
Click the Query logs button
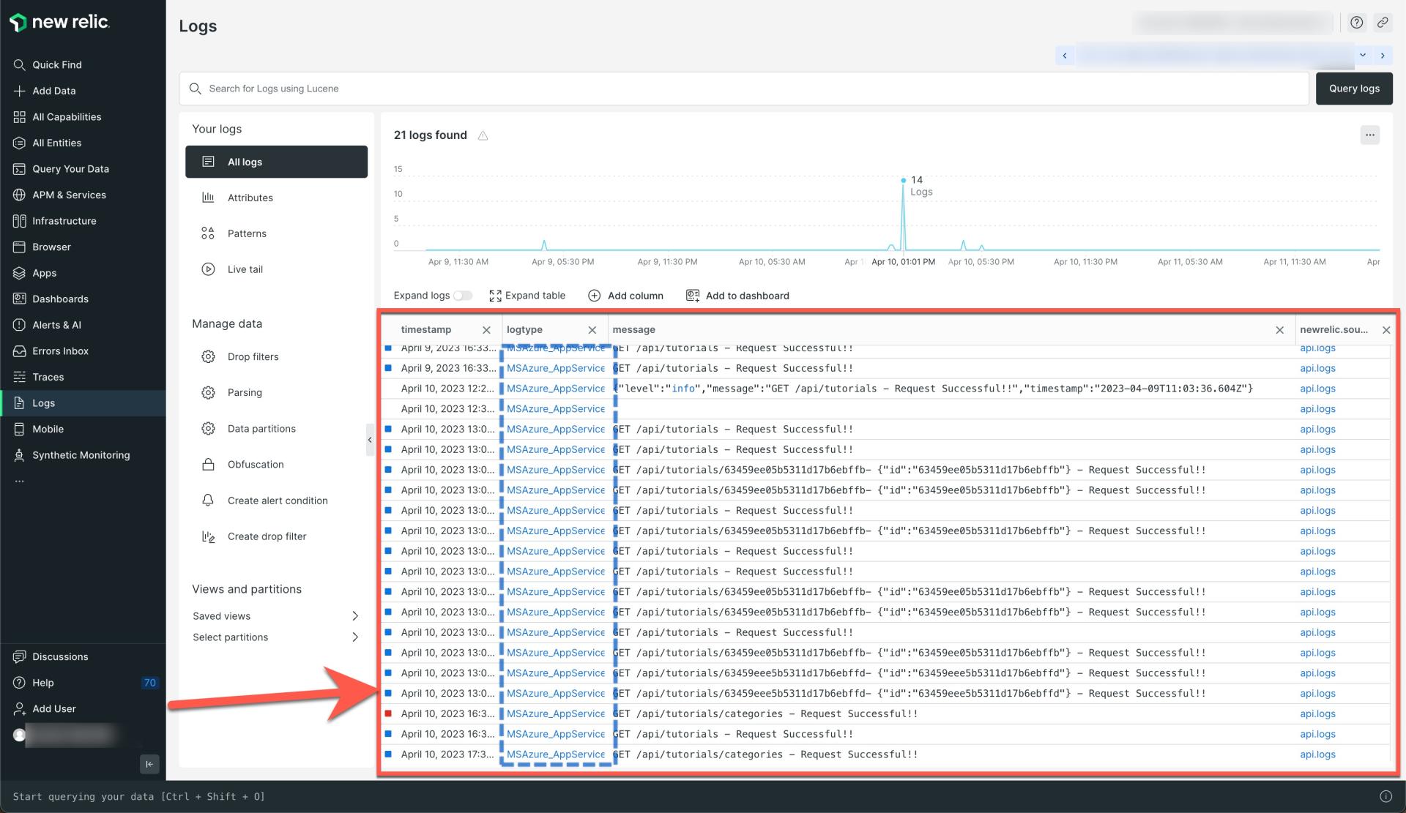point(1353,88)
